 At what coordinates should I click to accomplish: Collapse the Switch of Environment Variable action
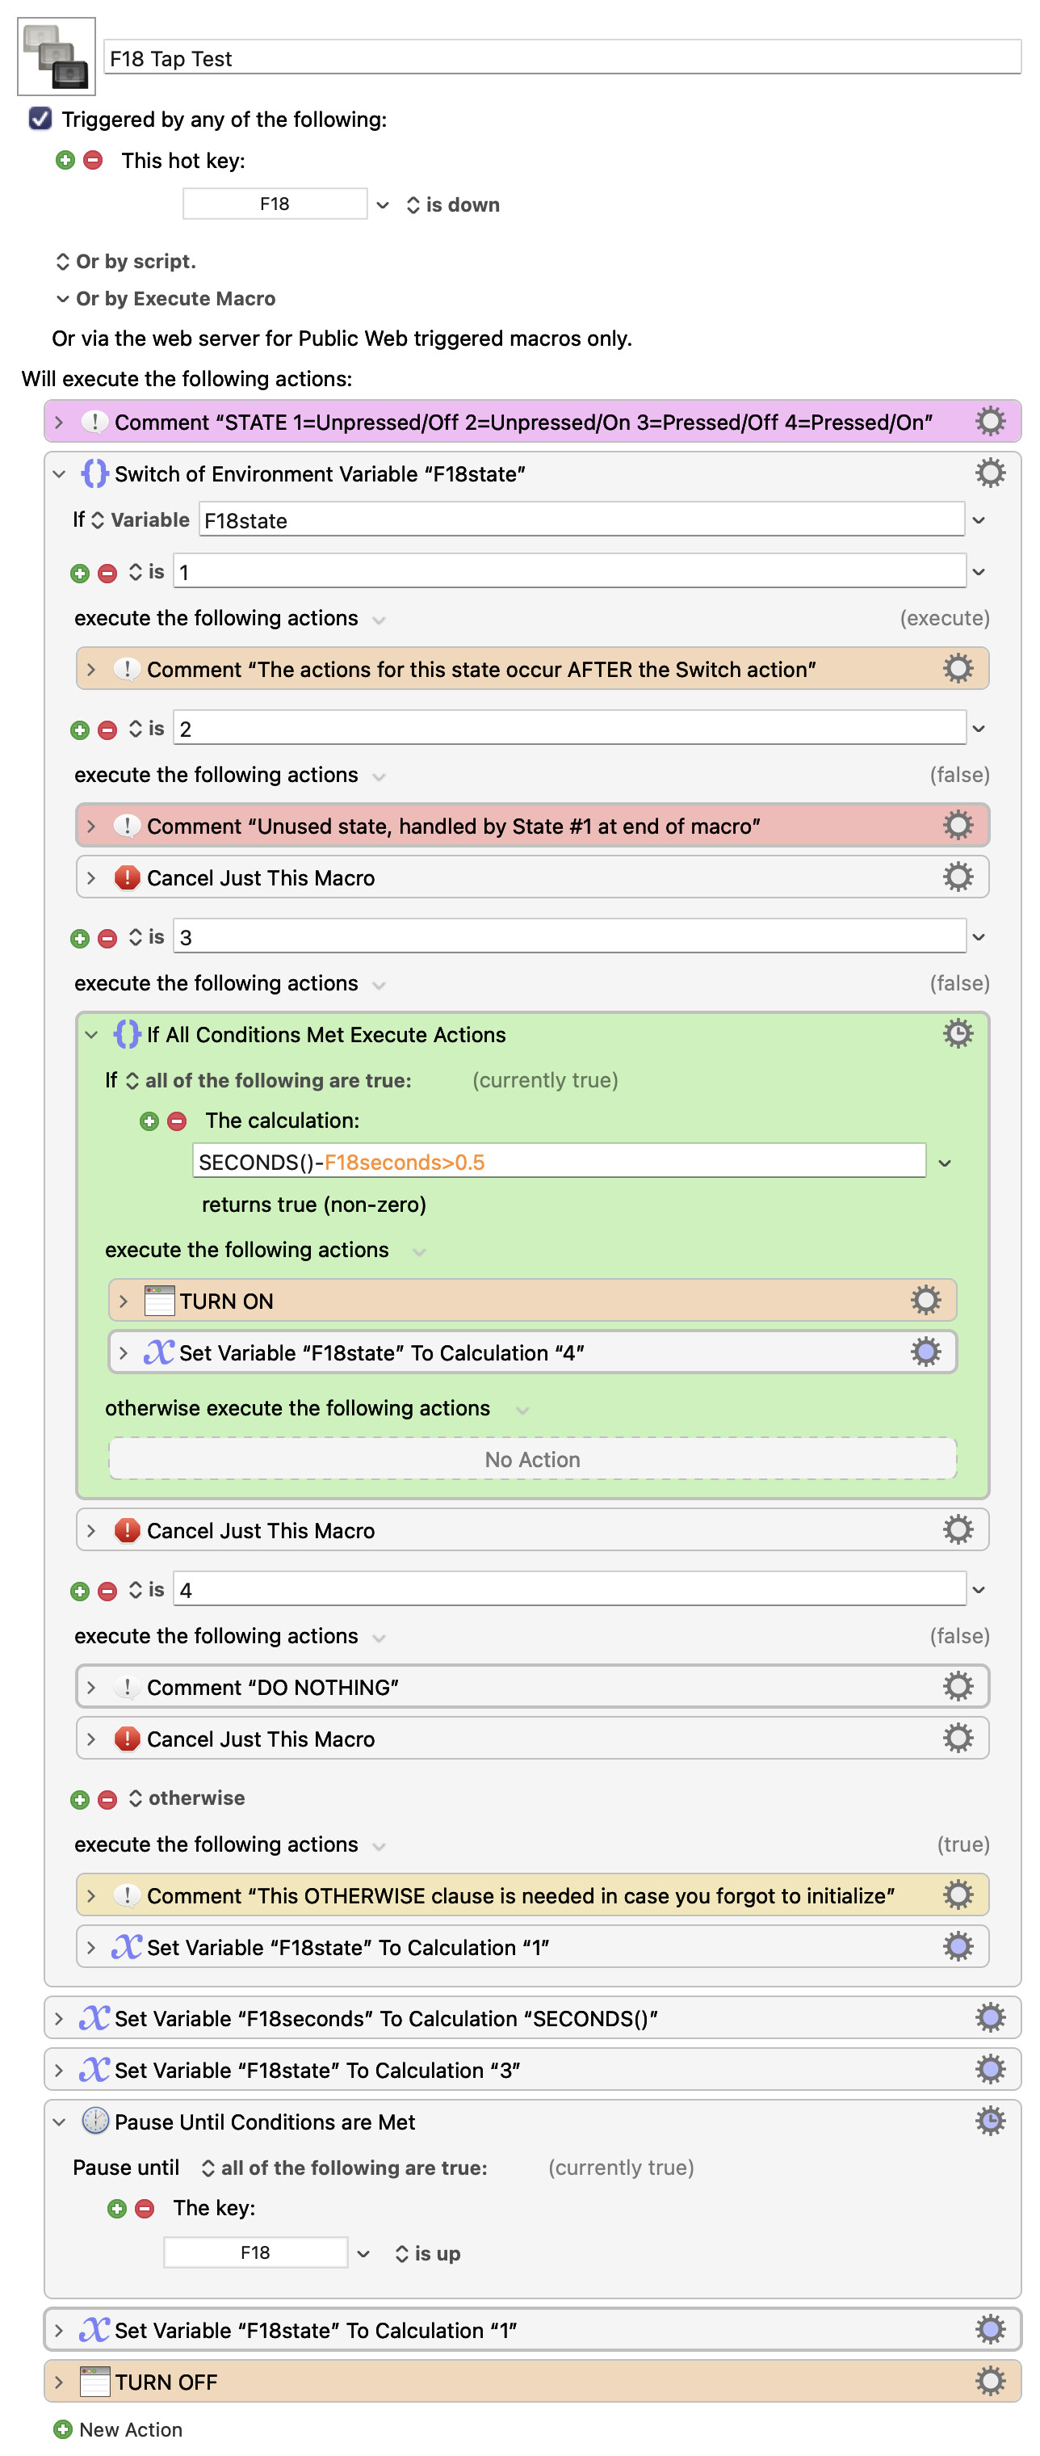(59, 474)
